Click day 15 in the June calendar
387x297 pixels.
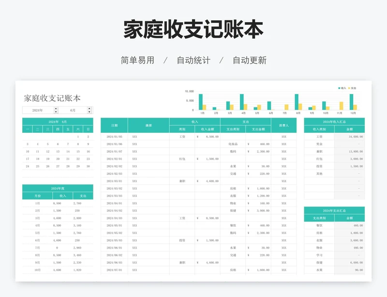[x=78, y=151]
